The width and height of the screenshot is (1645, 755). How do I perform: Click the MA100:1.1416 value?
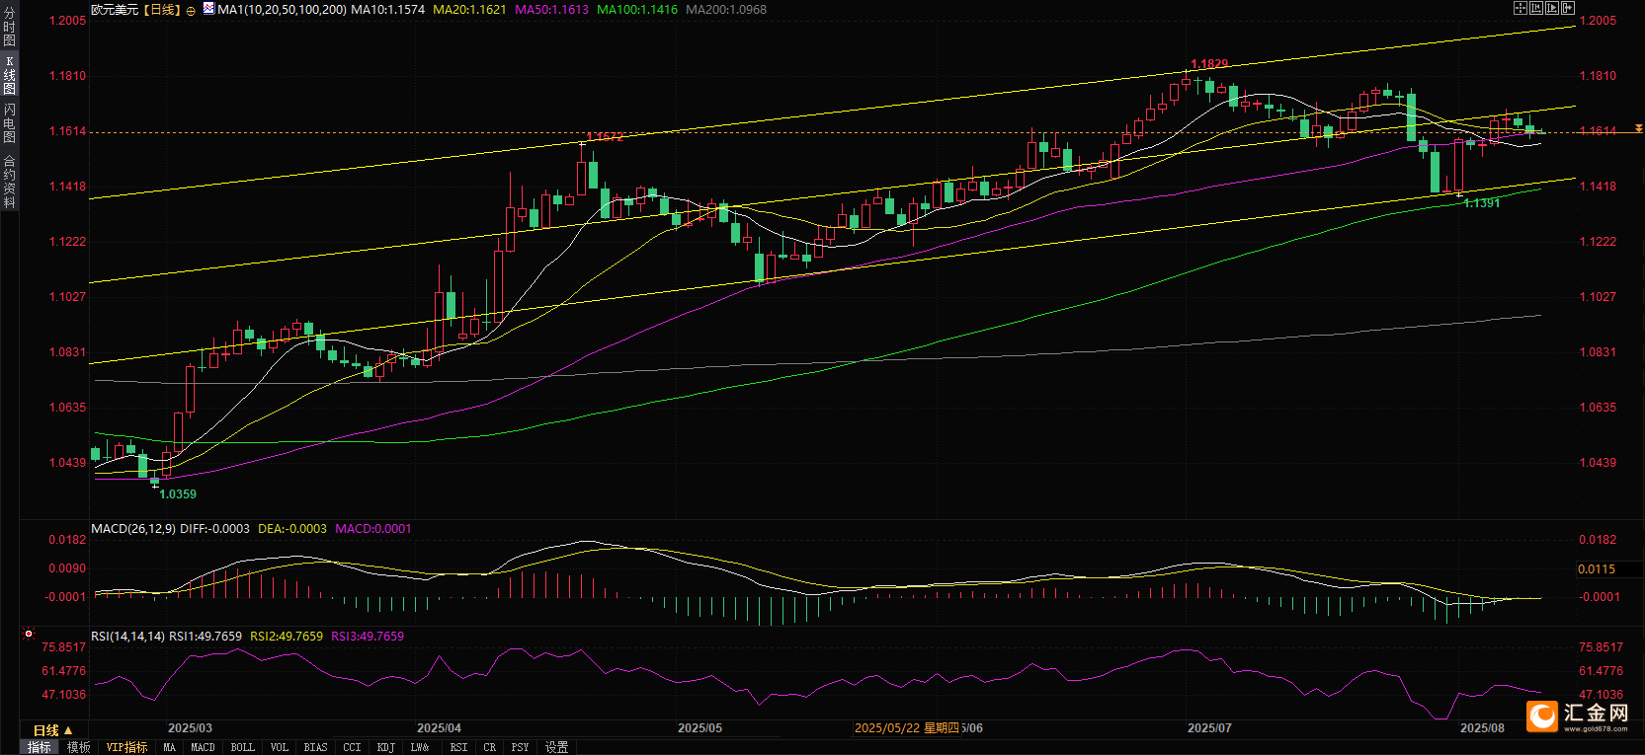pos(637,10)
